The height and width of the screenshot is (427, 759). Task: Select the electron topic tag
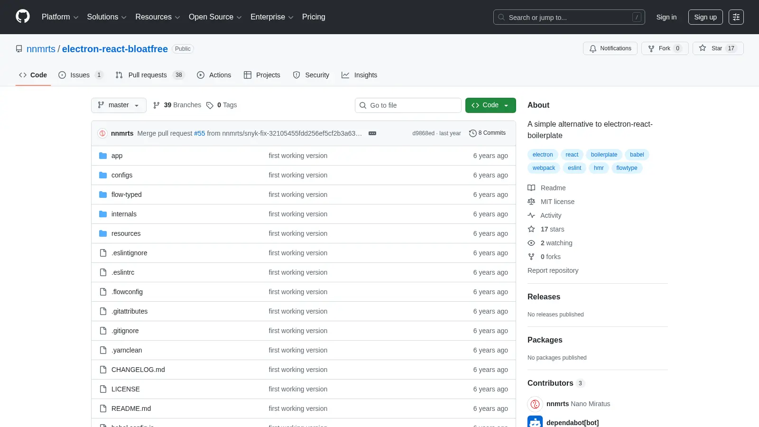543,155
